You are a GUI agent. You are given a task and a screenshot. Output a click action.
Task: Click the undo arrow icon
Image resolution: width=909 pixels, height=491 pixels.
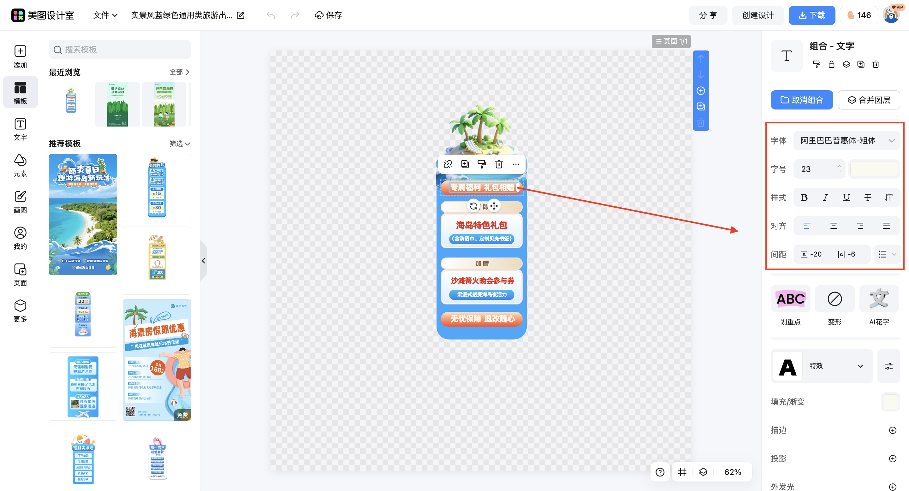pos(271,15)
